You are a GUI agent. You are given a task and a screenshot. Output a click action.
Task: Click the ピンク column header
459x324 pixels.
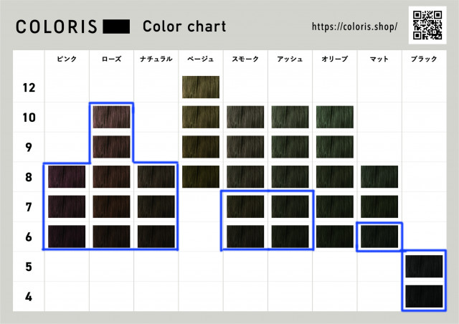67,59
